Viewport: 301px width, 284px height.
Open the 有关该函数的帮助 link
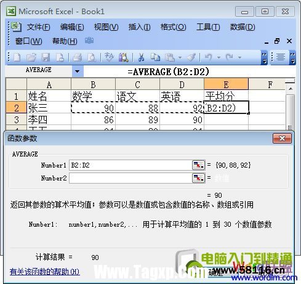pos(44,272)
